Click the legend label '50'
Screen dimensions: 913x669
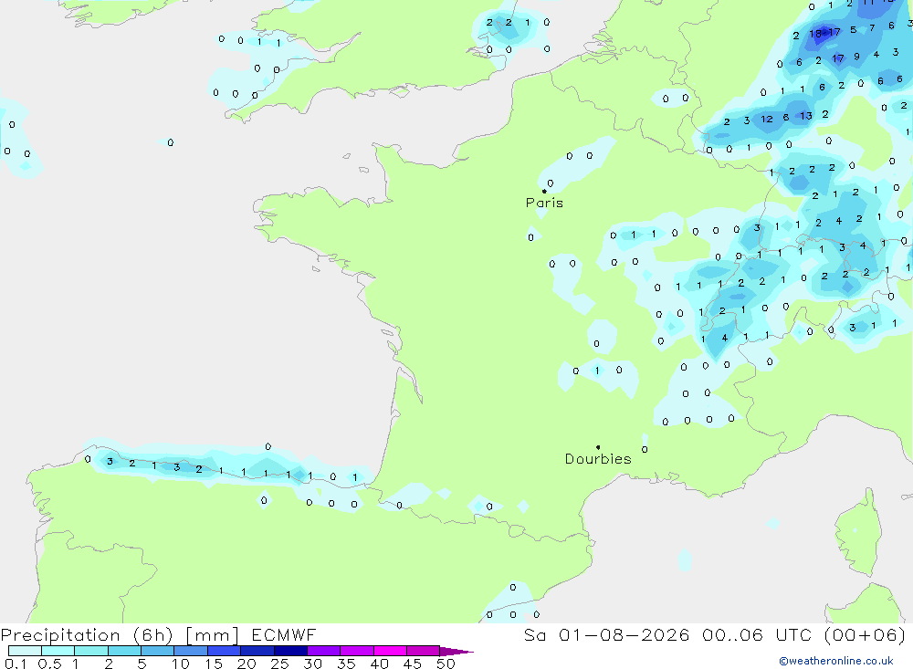click(x=446, y=664)
